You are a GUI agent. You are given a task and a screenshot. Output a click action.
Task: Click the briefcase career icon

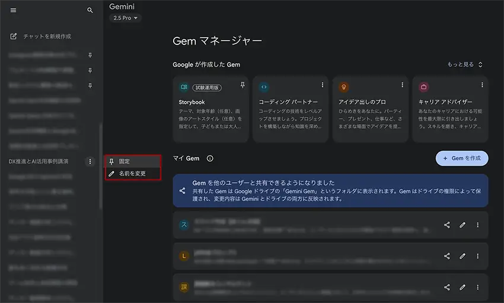click(x=423, y=87)
